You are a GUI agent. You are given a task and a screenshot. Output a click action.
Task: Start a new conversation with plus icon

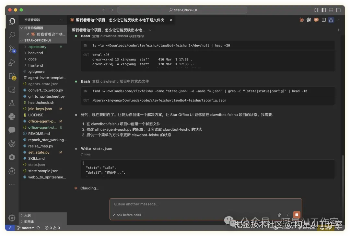(339, 30)
